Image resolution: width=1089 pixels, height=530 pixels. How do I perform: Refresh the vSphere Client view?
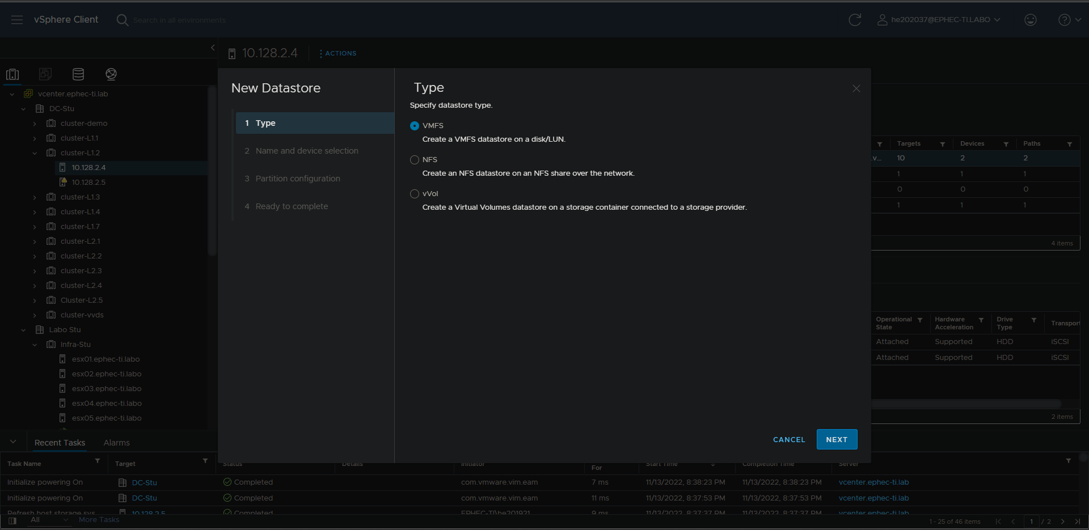(855, 20)
